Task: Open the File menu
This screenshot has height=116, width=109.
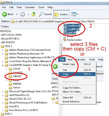Action: (4, 7)
